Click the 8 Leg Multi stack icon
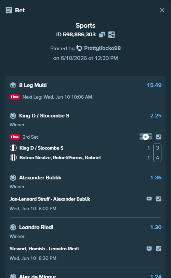This screenshot has height=278, width=171. click(13, 85)
